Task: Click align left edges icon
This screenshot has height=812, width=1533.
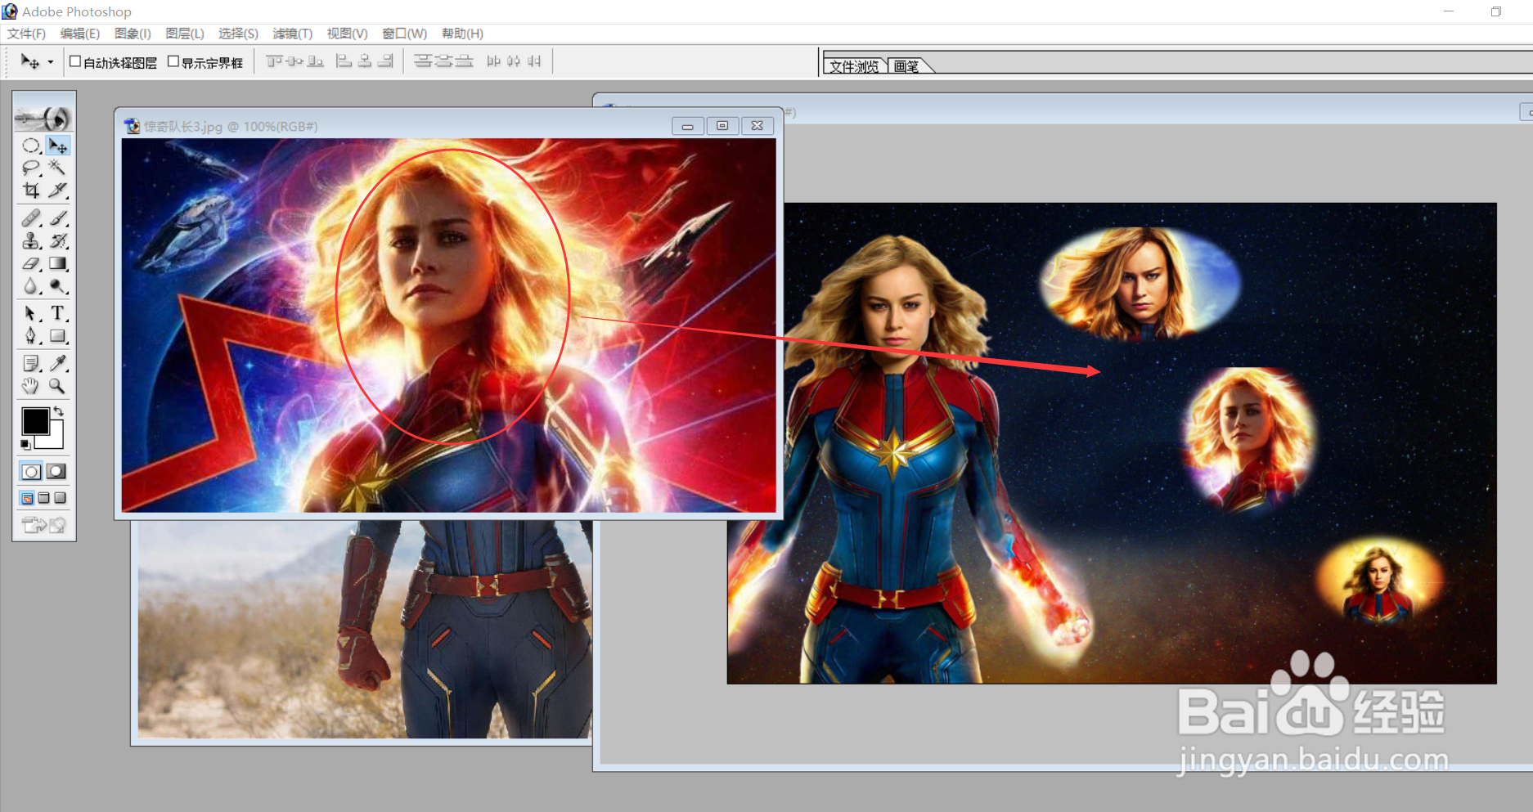Action: (344, 61)
